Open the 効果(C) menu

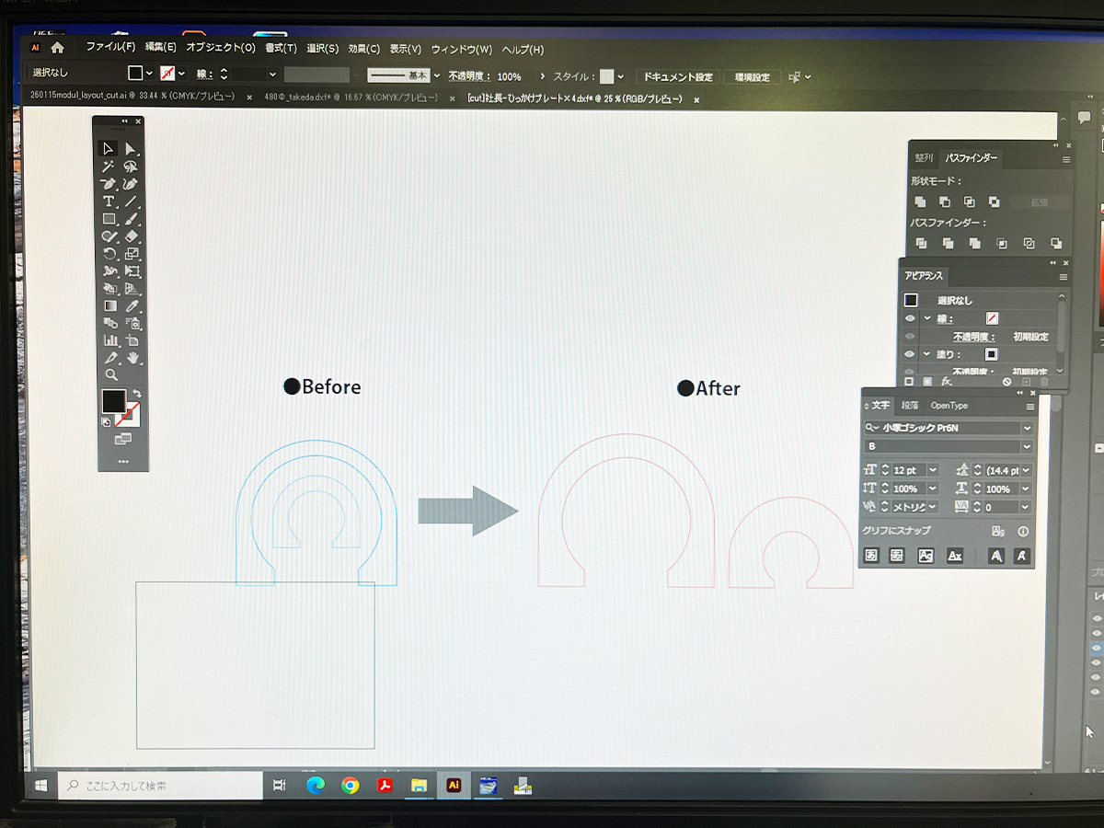click(363, 49)
